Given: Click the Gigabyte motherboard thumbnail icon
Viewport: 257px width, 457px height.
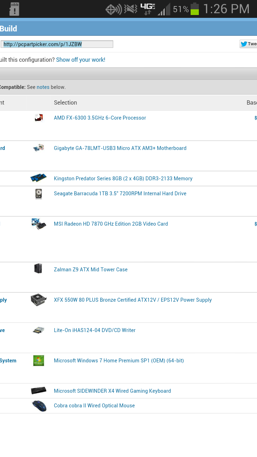Looking at the screenshot, I should (39, 148).
